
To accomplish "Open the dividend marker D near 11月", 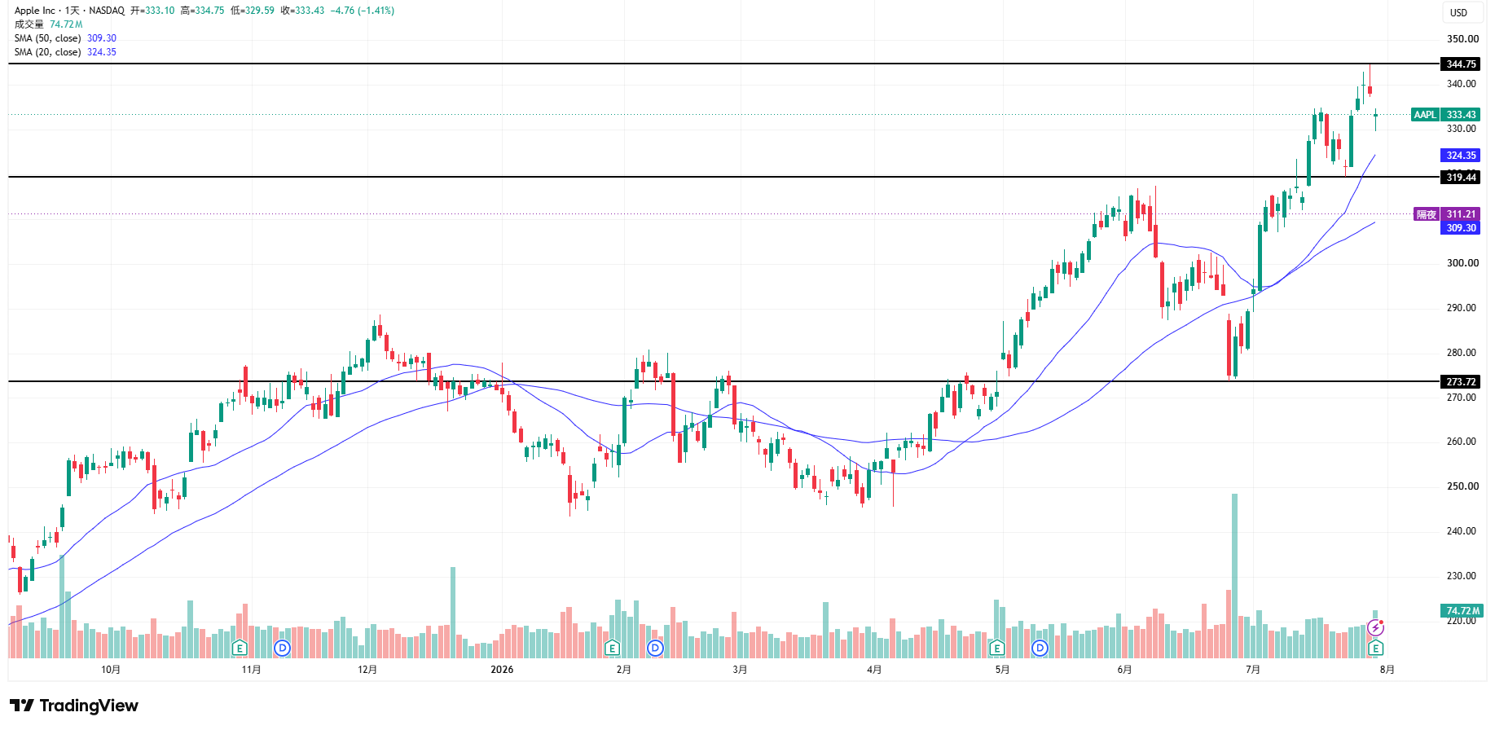I will (x=282, y=649).
